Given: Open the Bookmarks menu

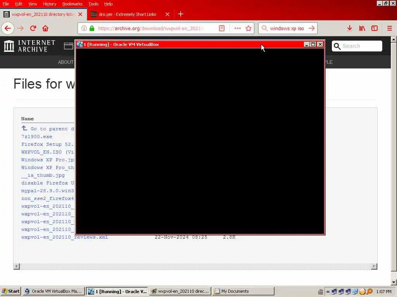Looking at the screenshot, I should (72, 4).
